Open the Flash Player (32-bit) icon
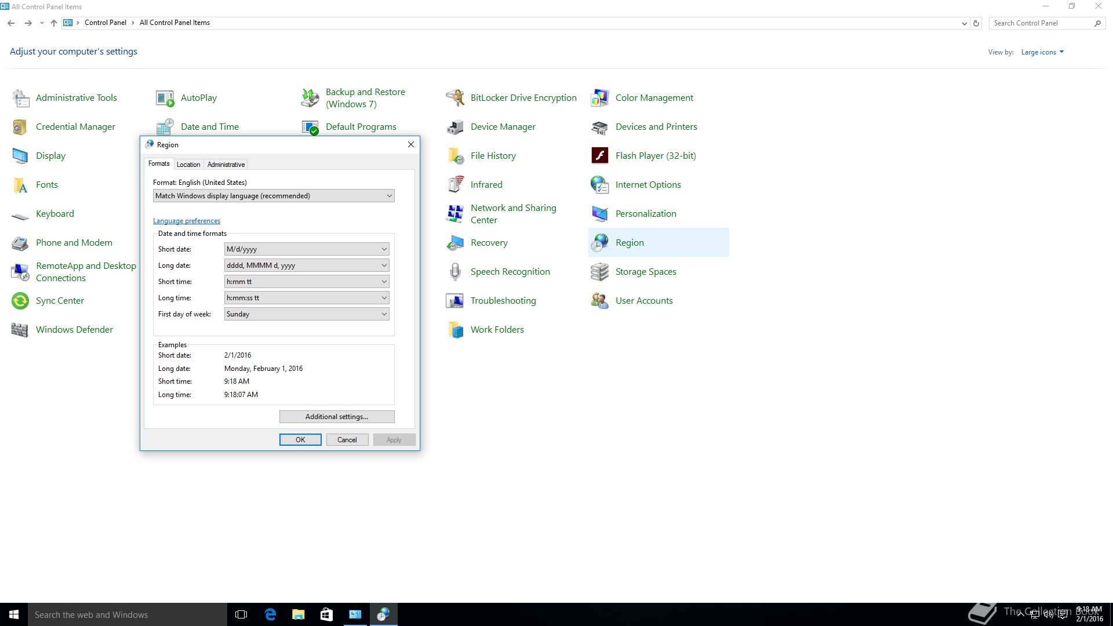This screenshot has width=1113, height=626. pos(599,156)
